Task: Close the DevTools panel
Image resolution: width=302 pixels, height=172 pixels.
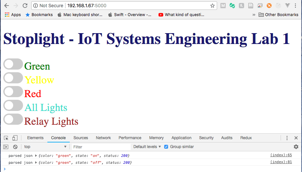Action: (x=296, y=138)
